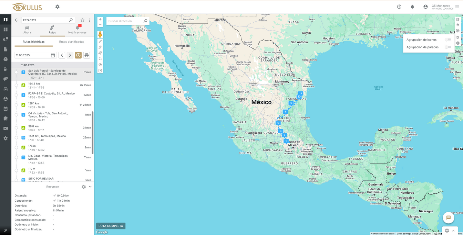The width and height of the screenshot is (463, 235).
Task: Open the calendar icon in left sidebar
Action: click(6, 109)
